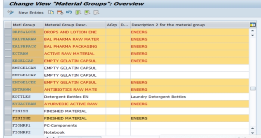Click the Select Block icon
This screenshot has width=261, height=138.
click(x=87, y=12)
